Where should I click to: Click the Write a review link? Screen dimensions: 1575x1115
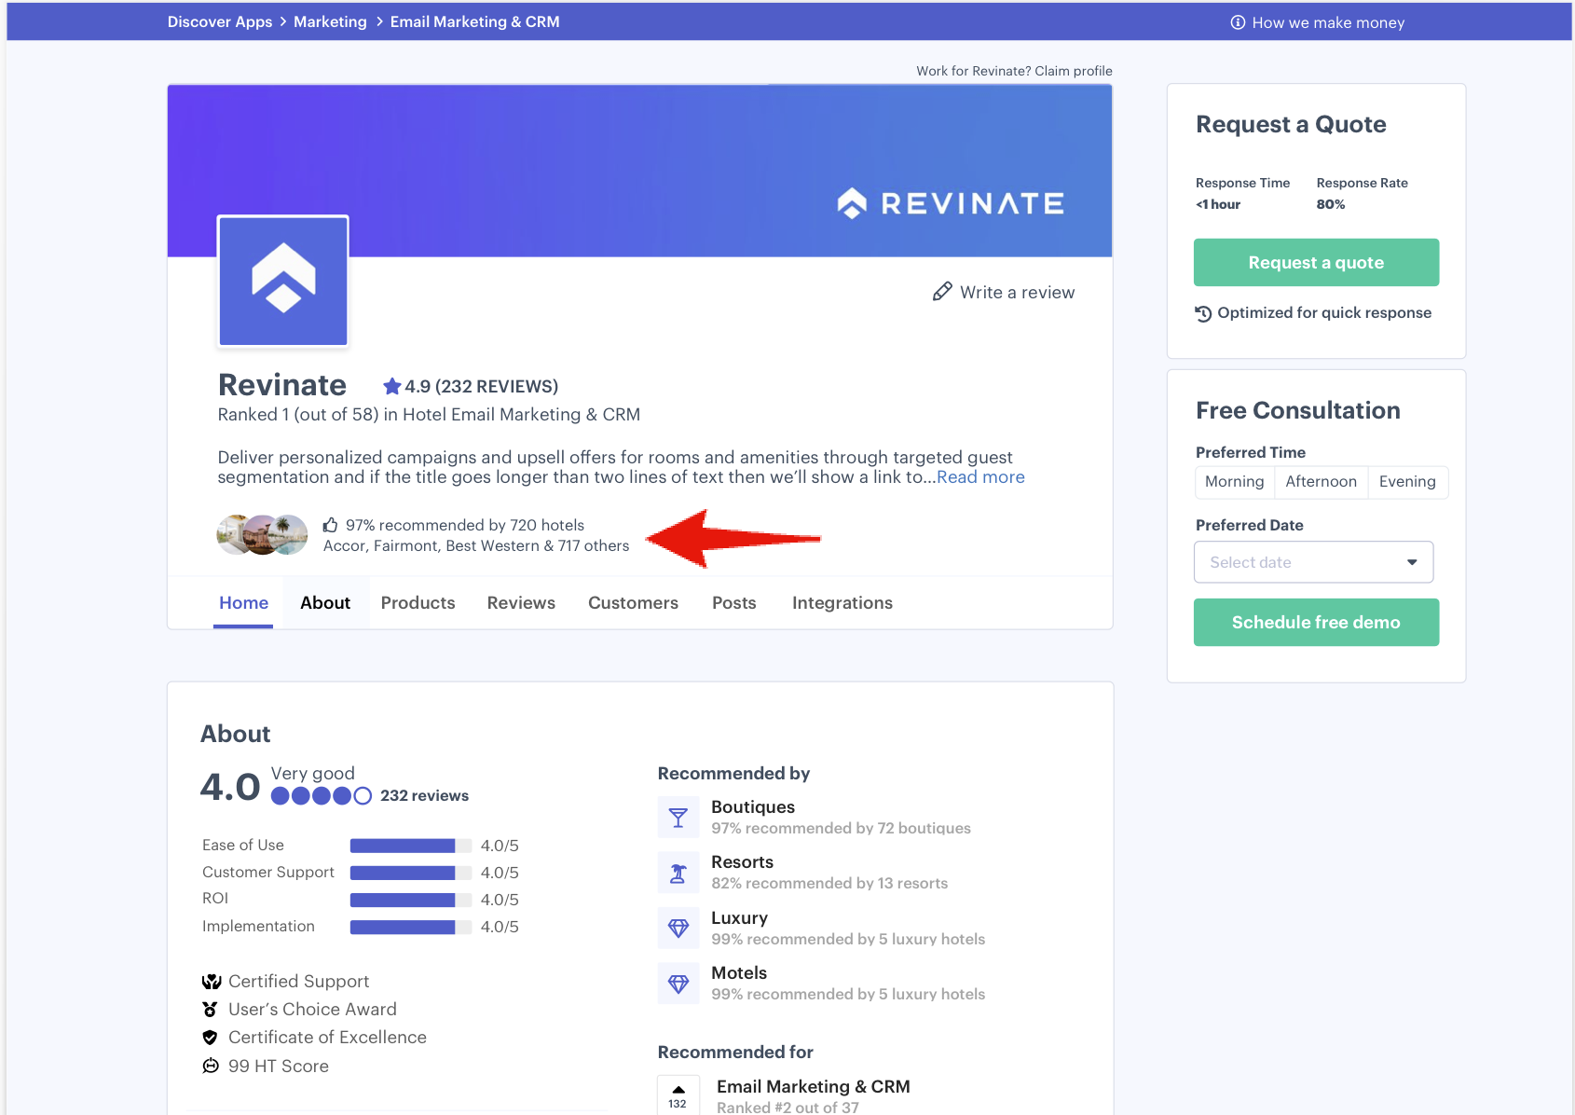coord(1017,292)
